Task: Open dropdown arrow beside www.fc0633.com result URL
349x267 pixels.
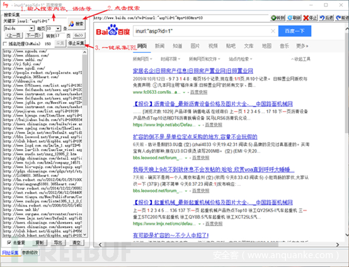Action: coord(184,92)
